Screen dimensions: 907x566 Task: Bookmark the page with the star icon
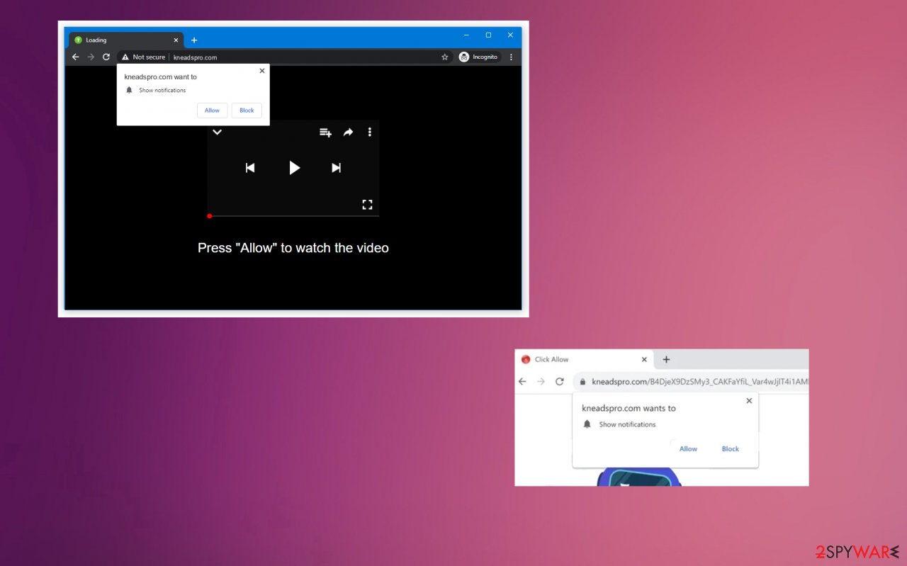coord(445,57)
